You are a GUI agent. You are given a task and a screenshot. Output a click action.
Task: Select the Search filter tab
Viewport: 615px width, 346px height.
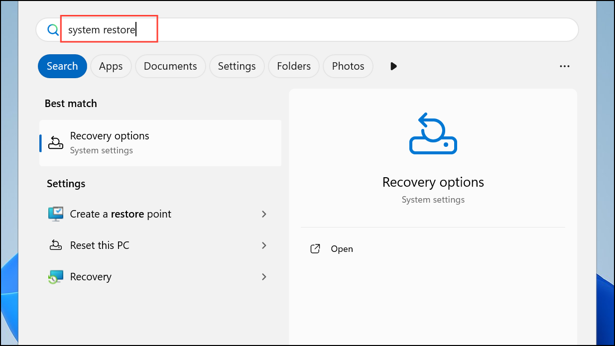tap(62, 66)
